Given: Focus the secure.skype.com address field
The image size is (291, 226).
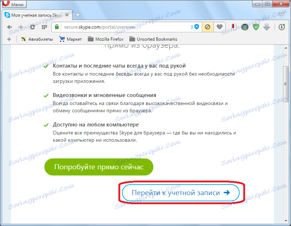Looking at the screenshot, I should pyautogui.click(x=126, y=27).
